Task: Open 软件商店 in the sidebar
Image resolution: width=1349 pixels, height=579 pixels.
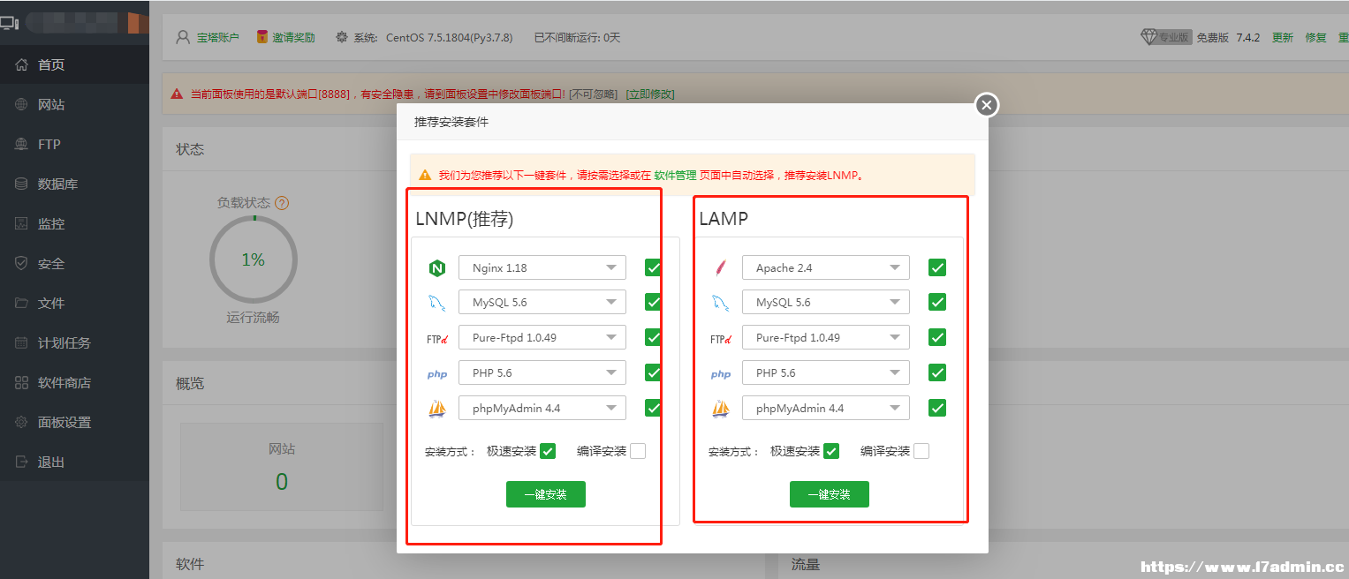Action: click(74, 382)
